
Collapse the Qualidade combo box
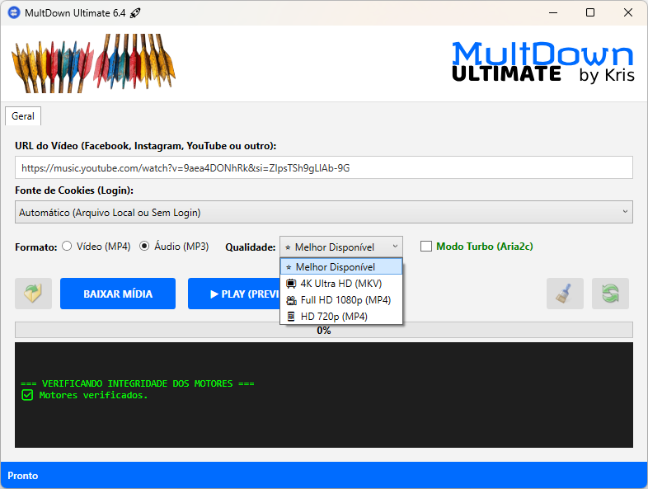[341, 247]
